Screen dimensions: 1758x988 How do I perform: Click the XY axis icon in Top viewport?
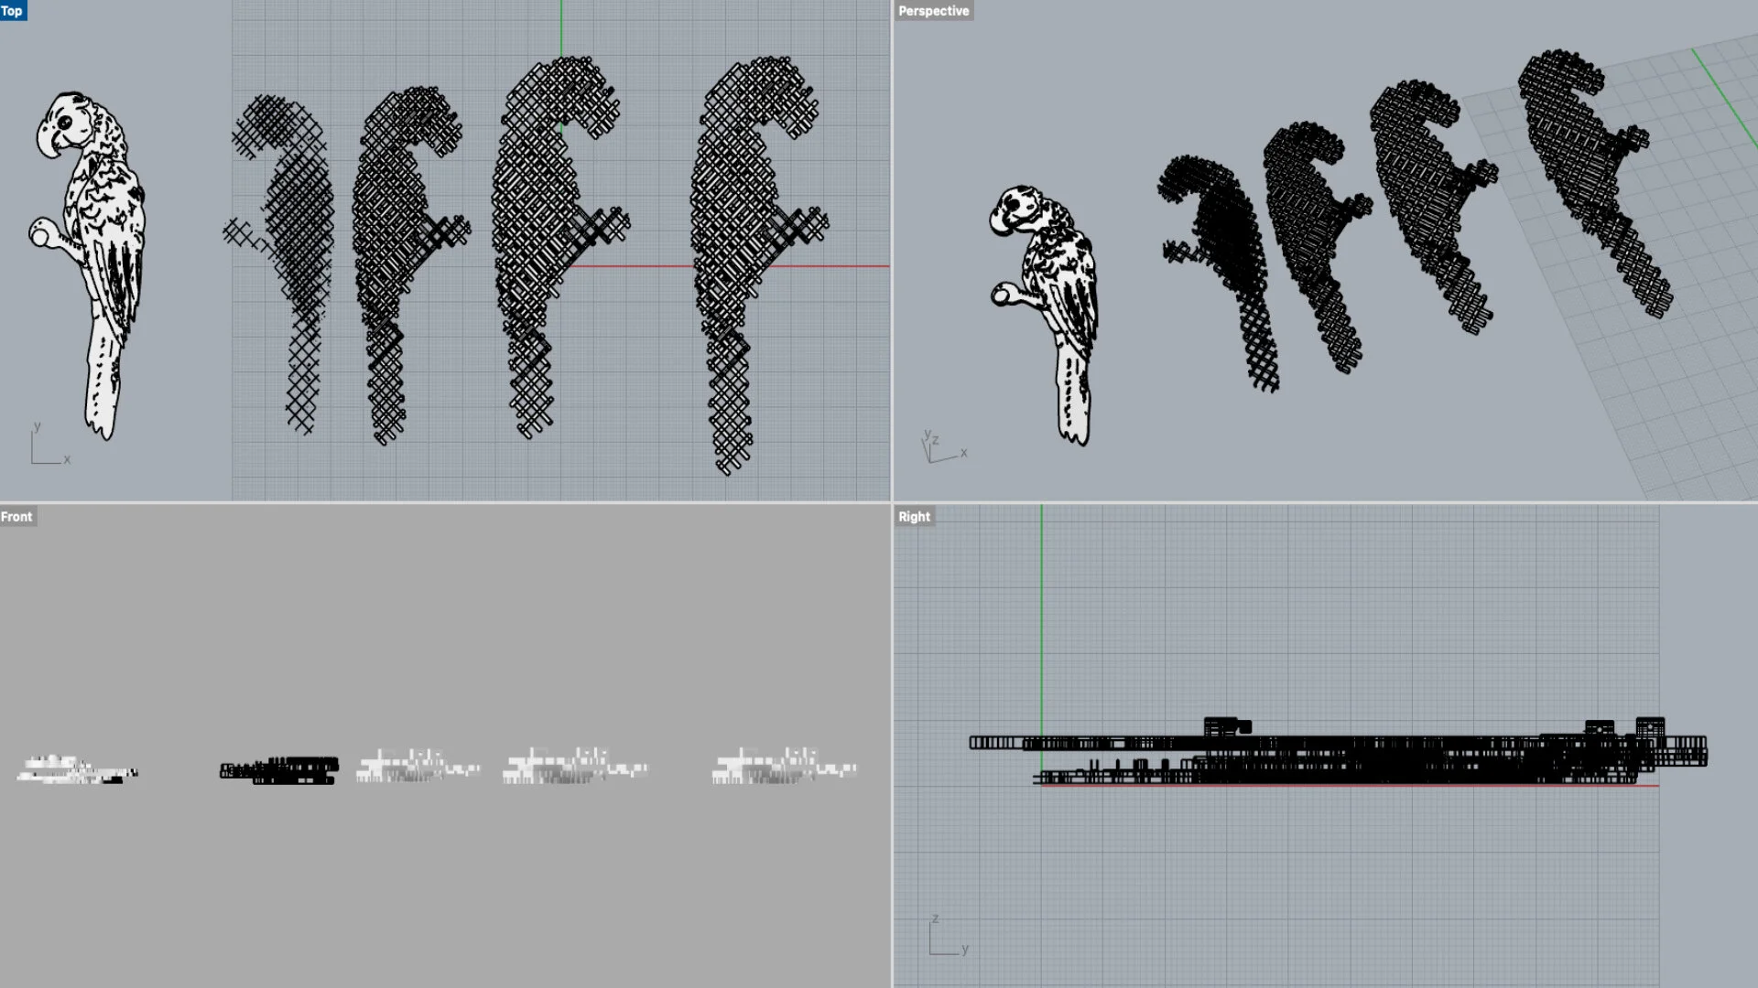click(46, 446)
